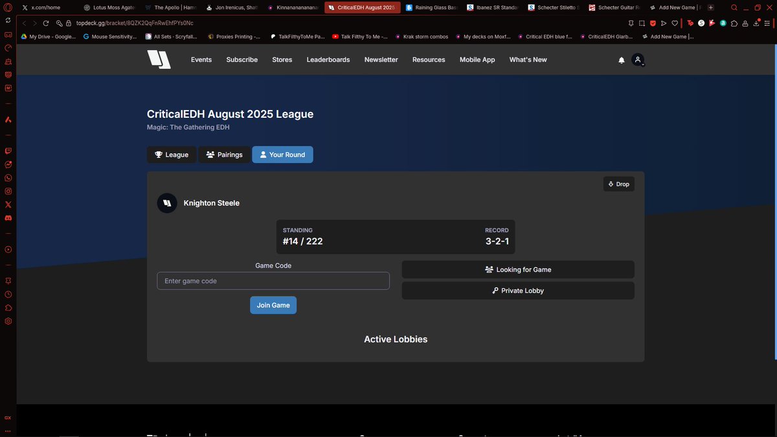777x437 pixels.
Task: Reload the current page
Action: click(45, 23)
